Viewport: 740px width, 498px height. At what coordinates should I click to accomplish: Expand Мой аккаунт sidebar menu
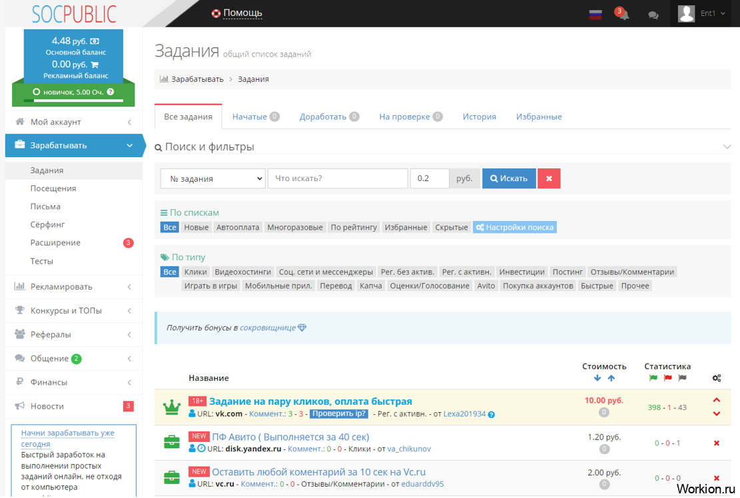tap(74, 122)
